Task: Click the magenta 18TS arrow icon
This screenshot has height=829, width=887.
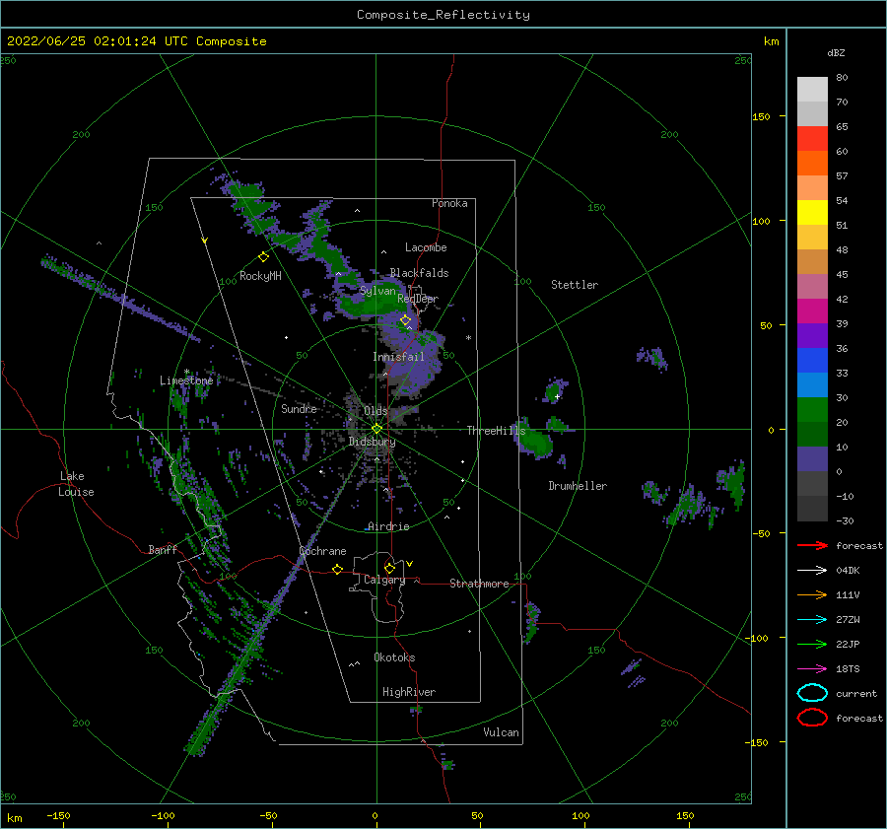Action: click(x=812, y=669)
